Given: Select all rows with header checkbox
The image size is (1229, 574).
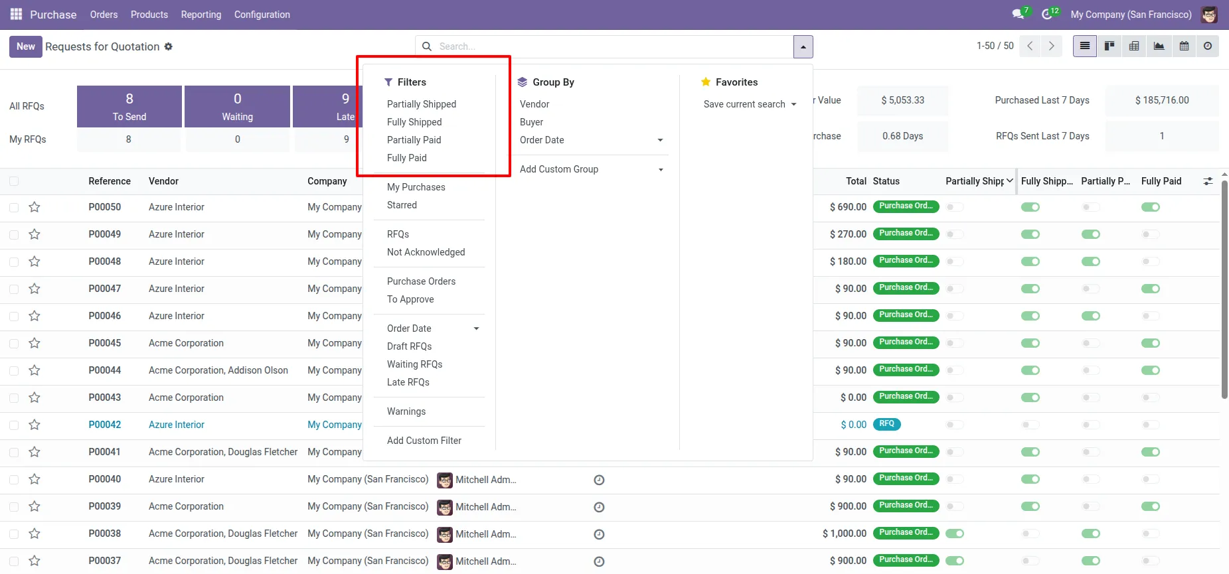Looking at the screenshot, I should pyautogui.click(x=14, y=181).
